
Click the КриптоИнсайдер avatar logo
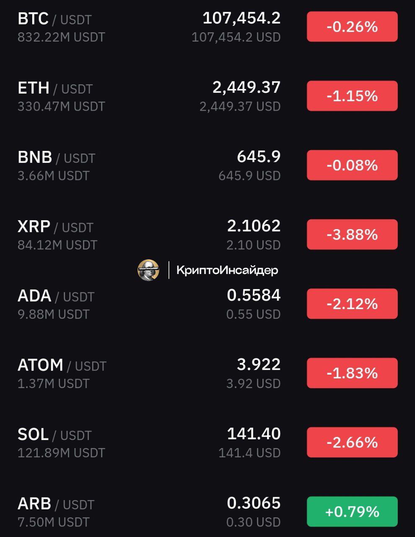point(148,270)
